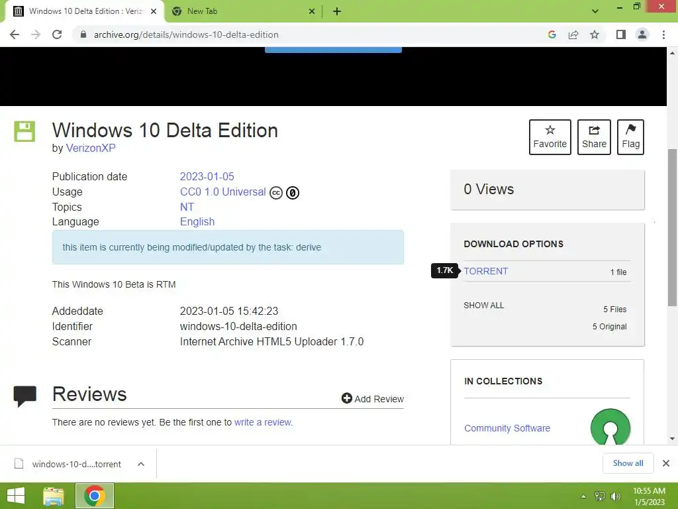Switch to the New Tab tab
This screenshot has width=678, height=509.
pyautogui.click(x=244, y=11)
